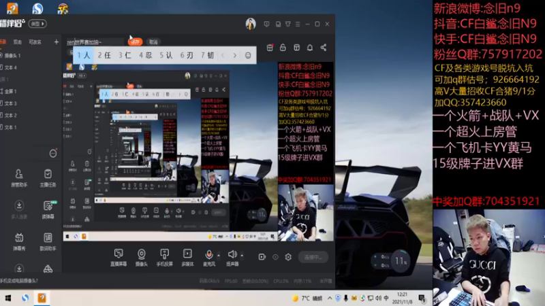Go to the next page of IME candidates

[235, 55]
